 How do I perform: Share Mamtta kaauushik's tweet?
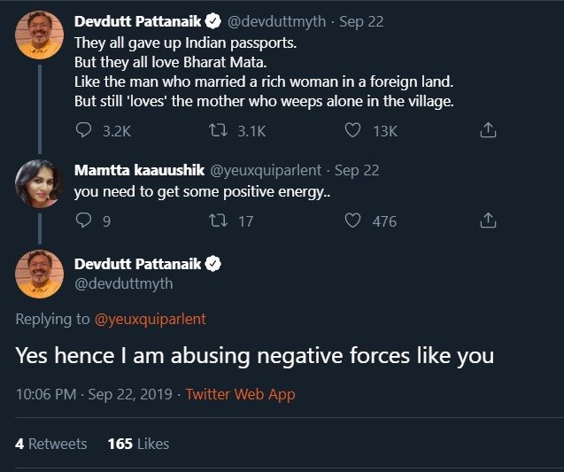[487, 221]
